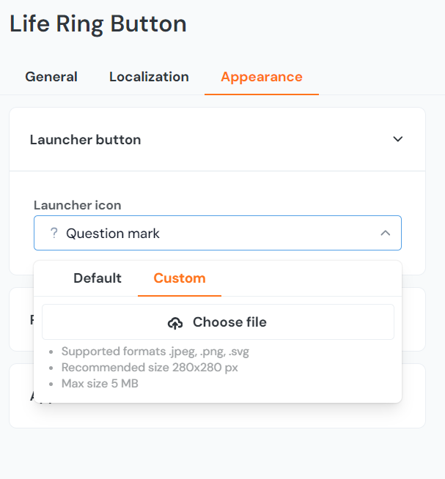This screenshot has height=479, width=445.
Task: Click the Supported formats hint text
Action: [155, 352]
